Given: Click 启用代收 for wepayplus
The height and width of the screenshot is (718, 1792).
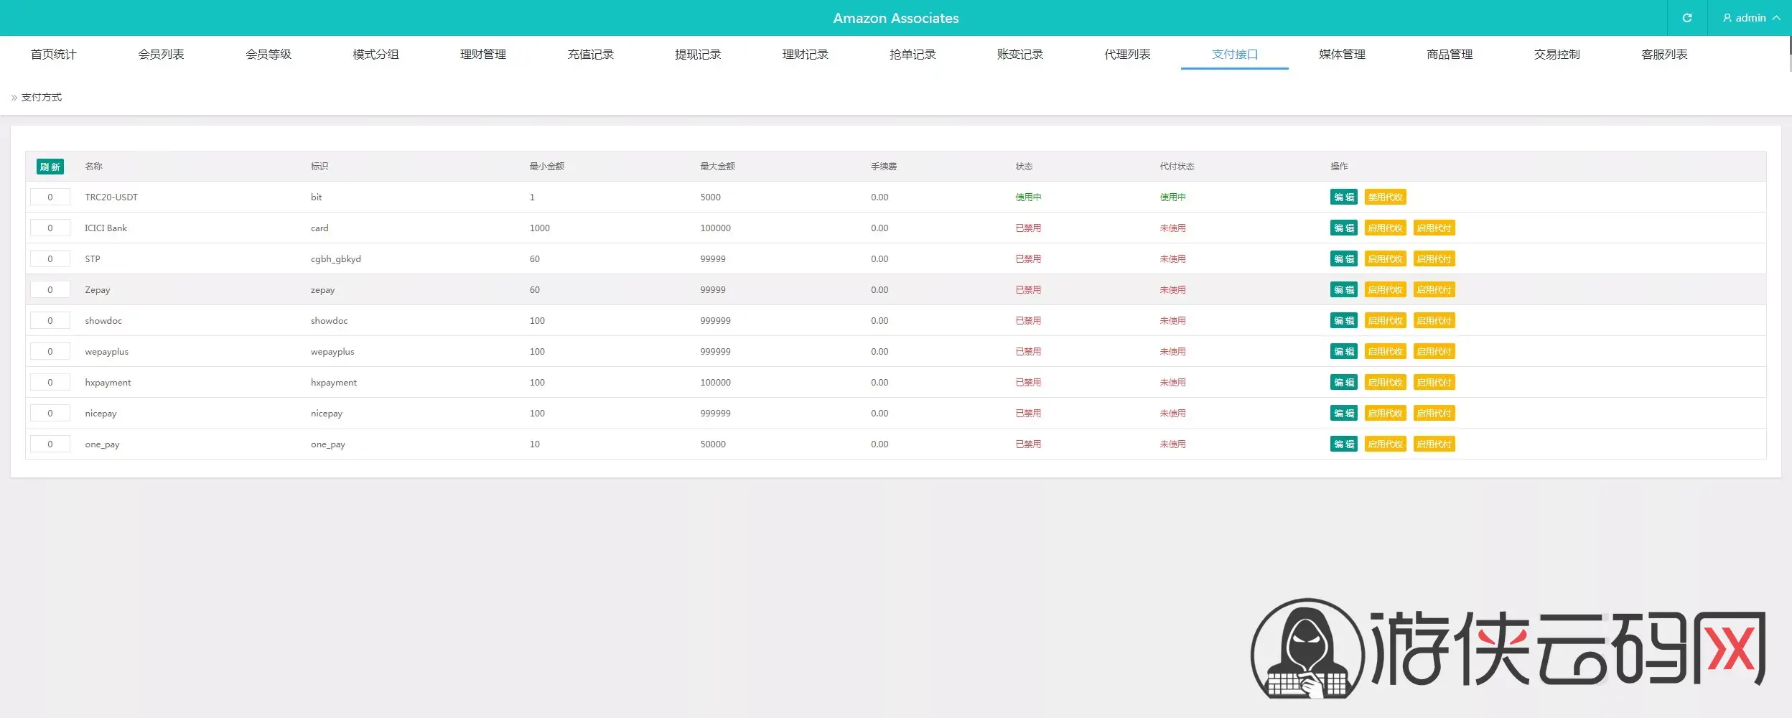Looking at the screenshot, I should point(1386,351).
